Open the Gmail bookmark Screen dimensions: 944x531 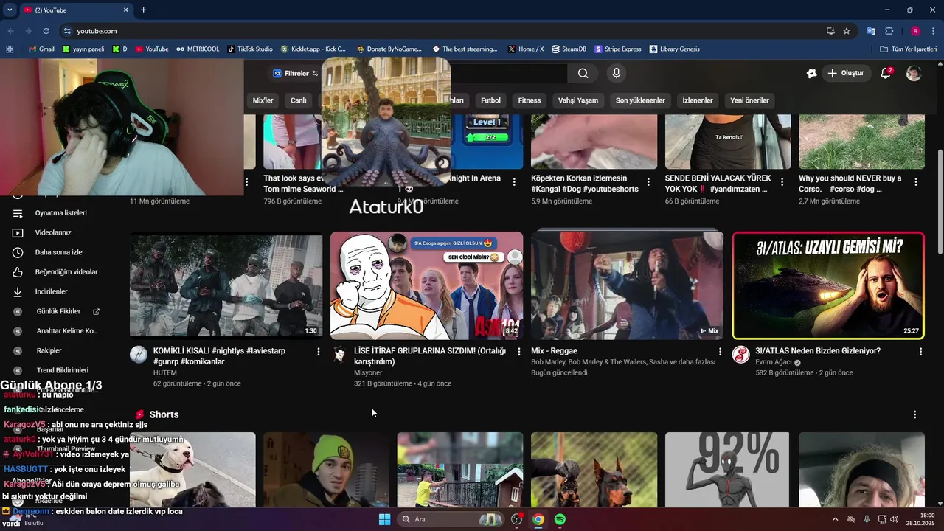point(41,49)
